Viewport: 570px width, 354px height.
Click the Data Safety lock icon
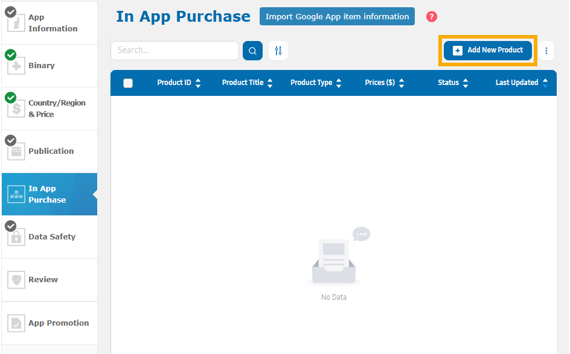click(16, 237)
